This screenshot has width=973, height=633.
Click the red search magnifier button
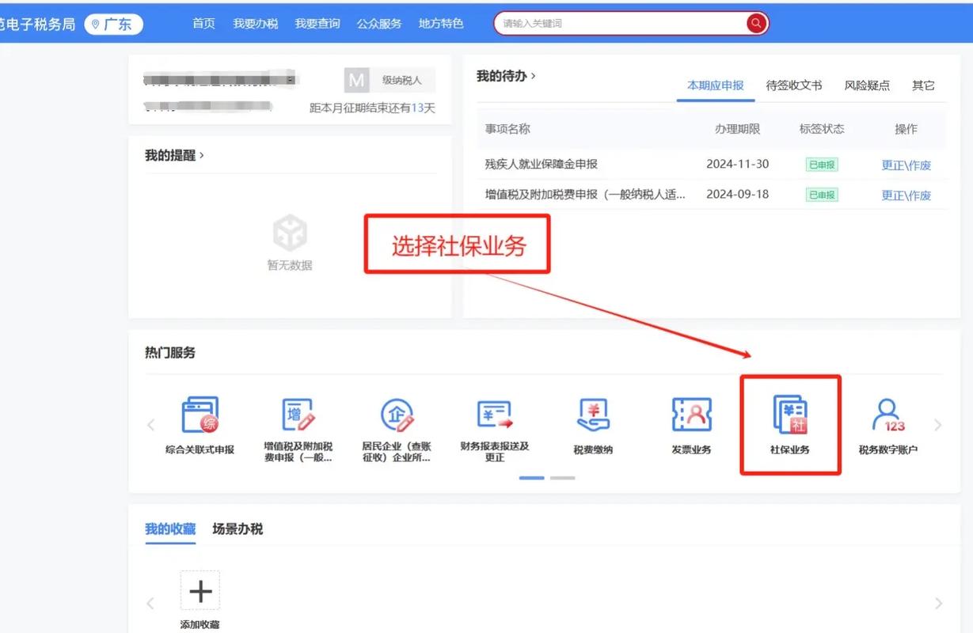[x=756, y=24]
